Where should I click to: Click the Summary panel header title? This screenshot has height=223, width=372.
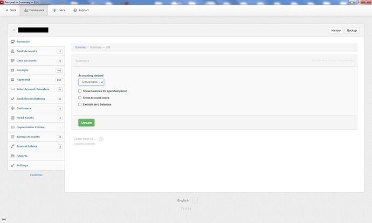pyautogui.click(x=82, y=61)
